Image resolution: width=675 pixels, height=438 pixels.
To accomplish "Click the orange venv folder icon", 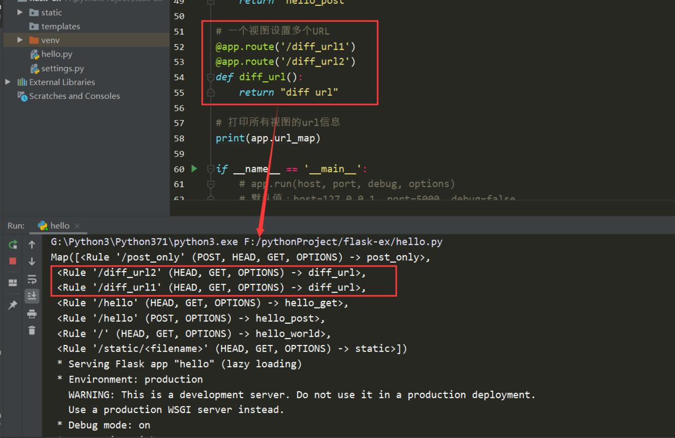I will 34,40.
